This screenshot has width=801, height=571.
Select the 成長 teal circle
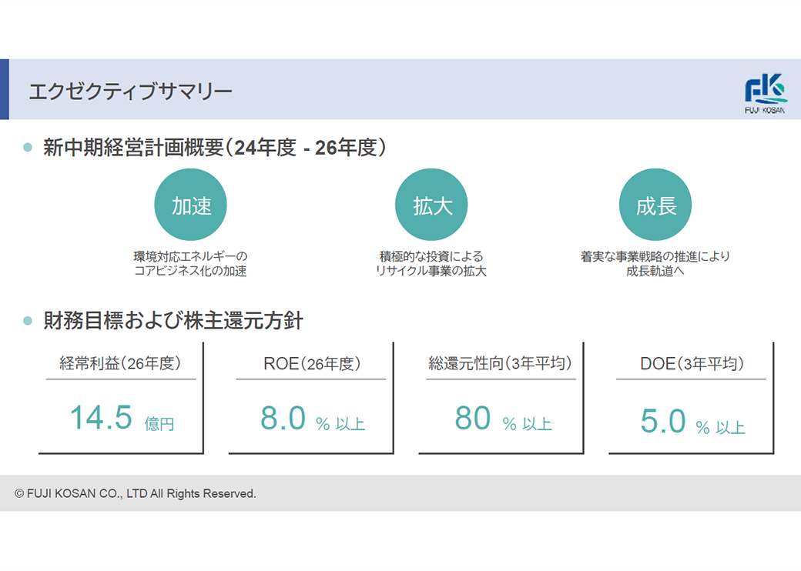pos(655,205)
